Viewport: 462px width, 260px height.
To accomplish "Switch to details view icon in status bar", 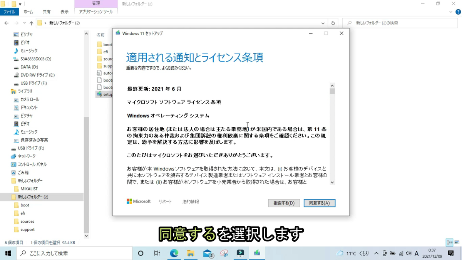I will click(x=450, y=243).
